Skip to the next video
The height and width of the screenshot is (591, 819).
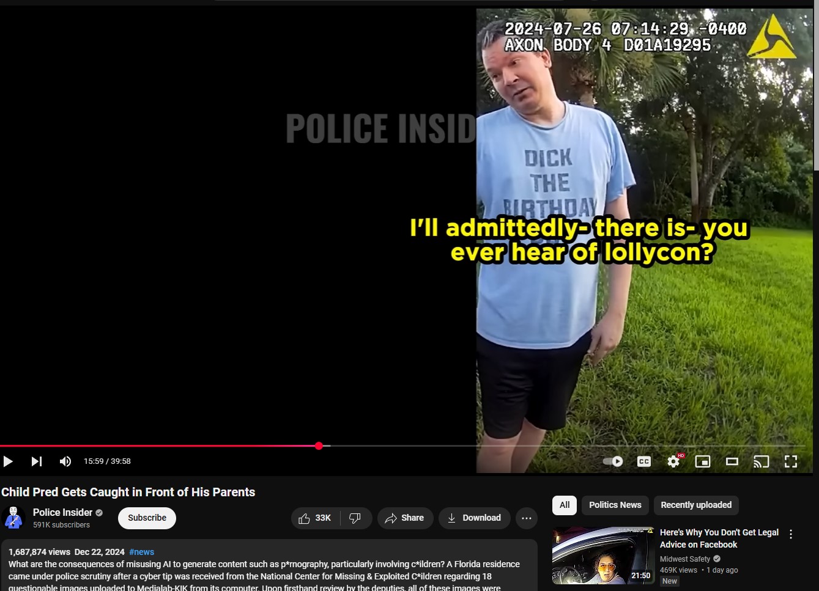tap(37, 461)
